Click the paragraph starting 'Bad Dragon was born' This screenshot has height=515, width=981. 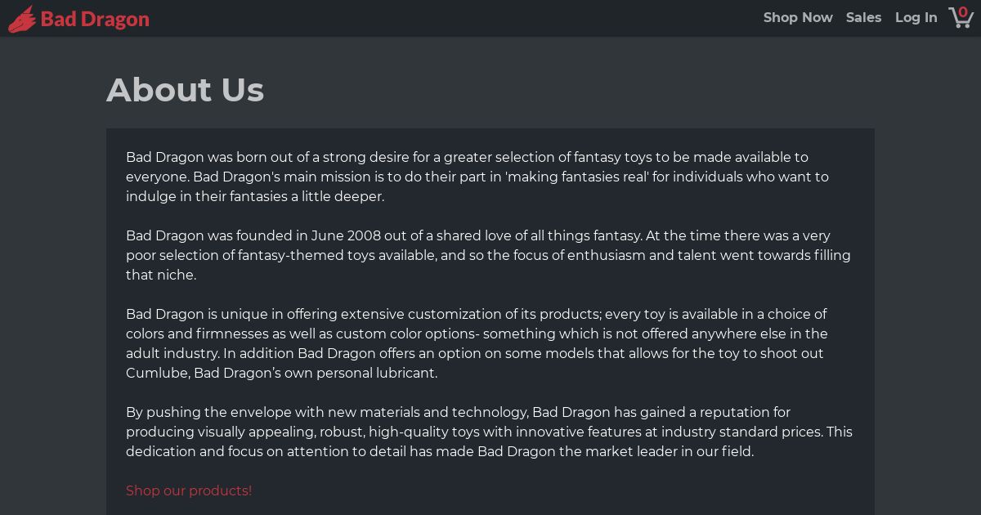click(x=477, y=177)
